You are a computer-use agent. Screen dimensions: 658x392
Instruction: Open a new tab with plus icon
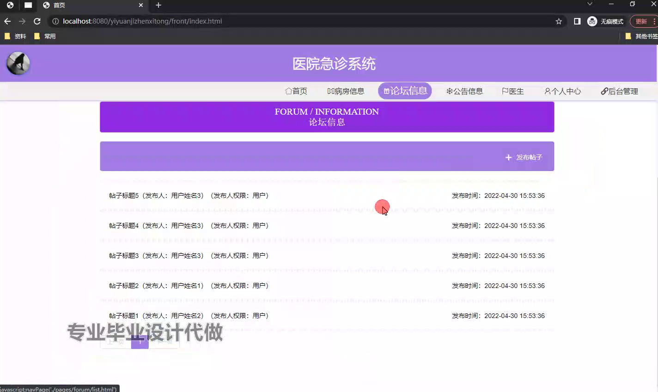click(158, 5)
